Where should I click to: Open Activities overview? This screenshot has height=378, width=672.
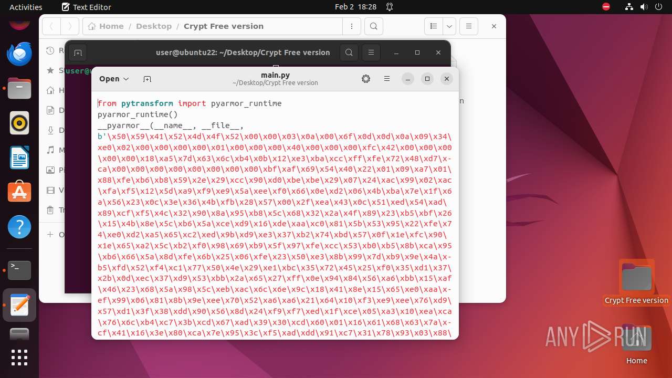click(26, 7)
